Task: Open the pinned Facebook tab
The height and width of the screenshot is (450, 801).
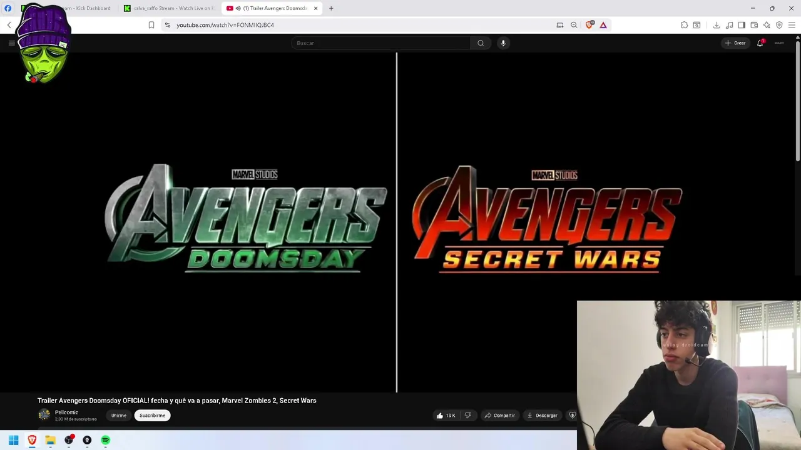Action: coord(8,8)
